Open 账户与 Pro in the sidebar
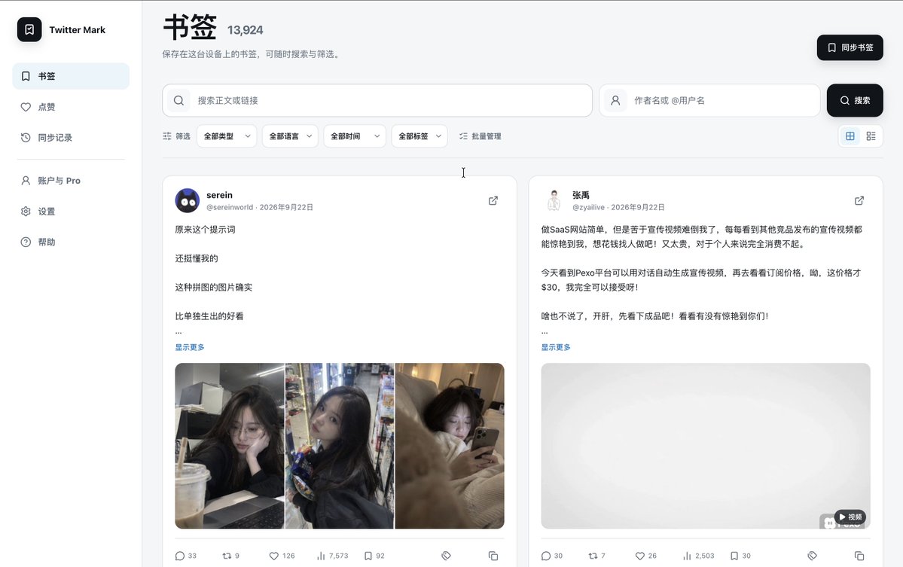This screenshot has width=903, height=567. click(71, 181)
